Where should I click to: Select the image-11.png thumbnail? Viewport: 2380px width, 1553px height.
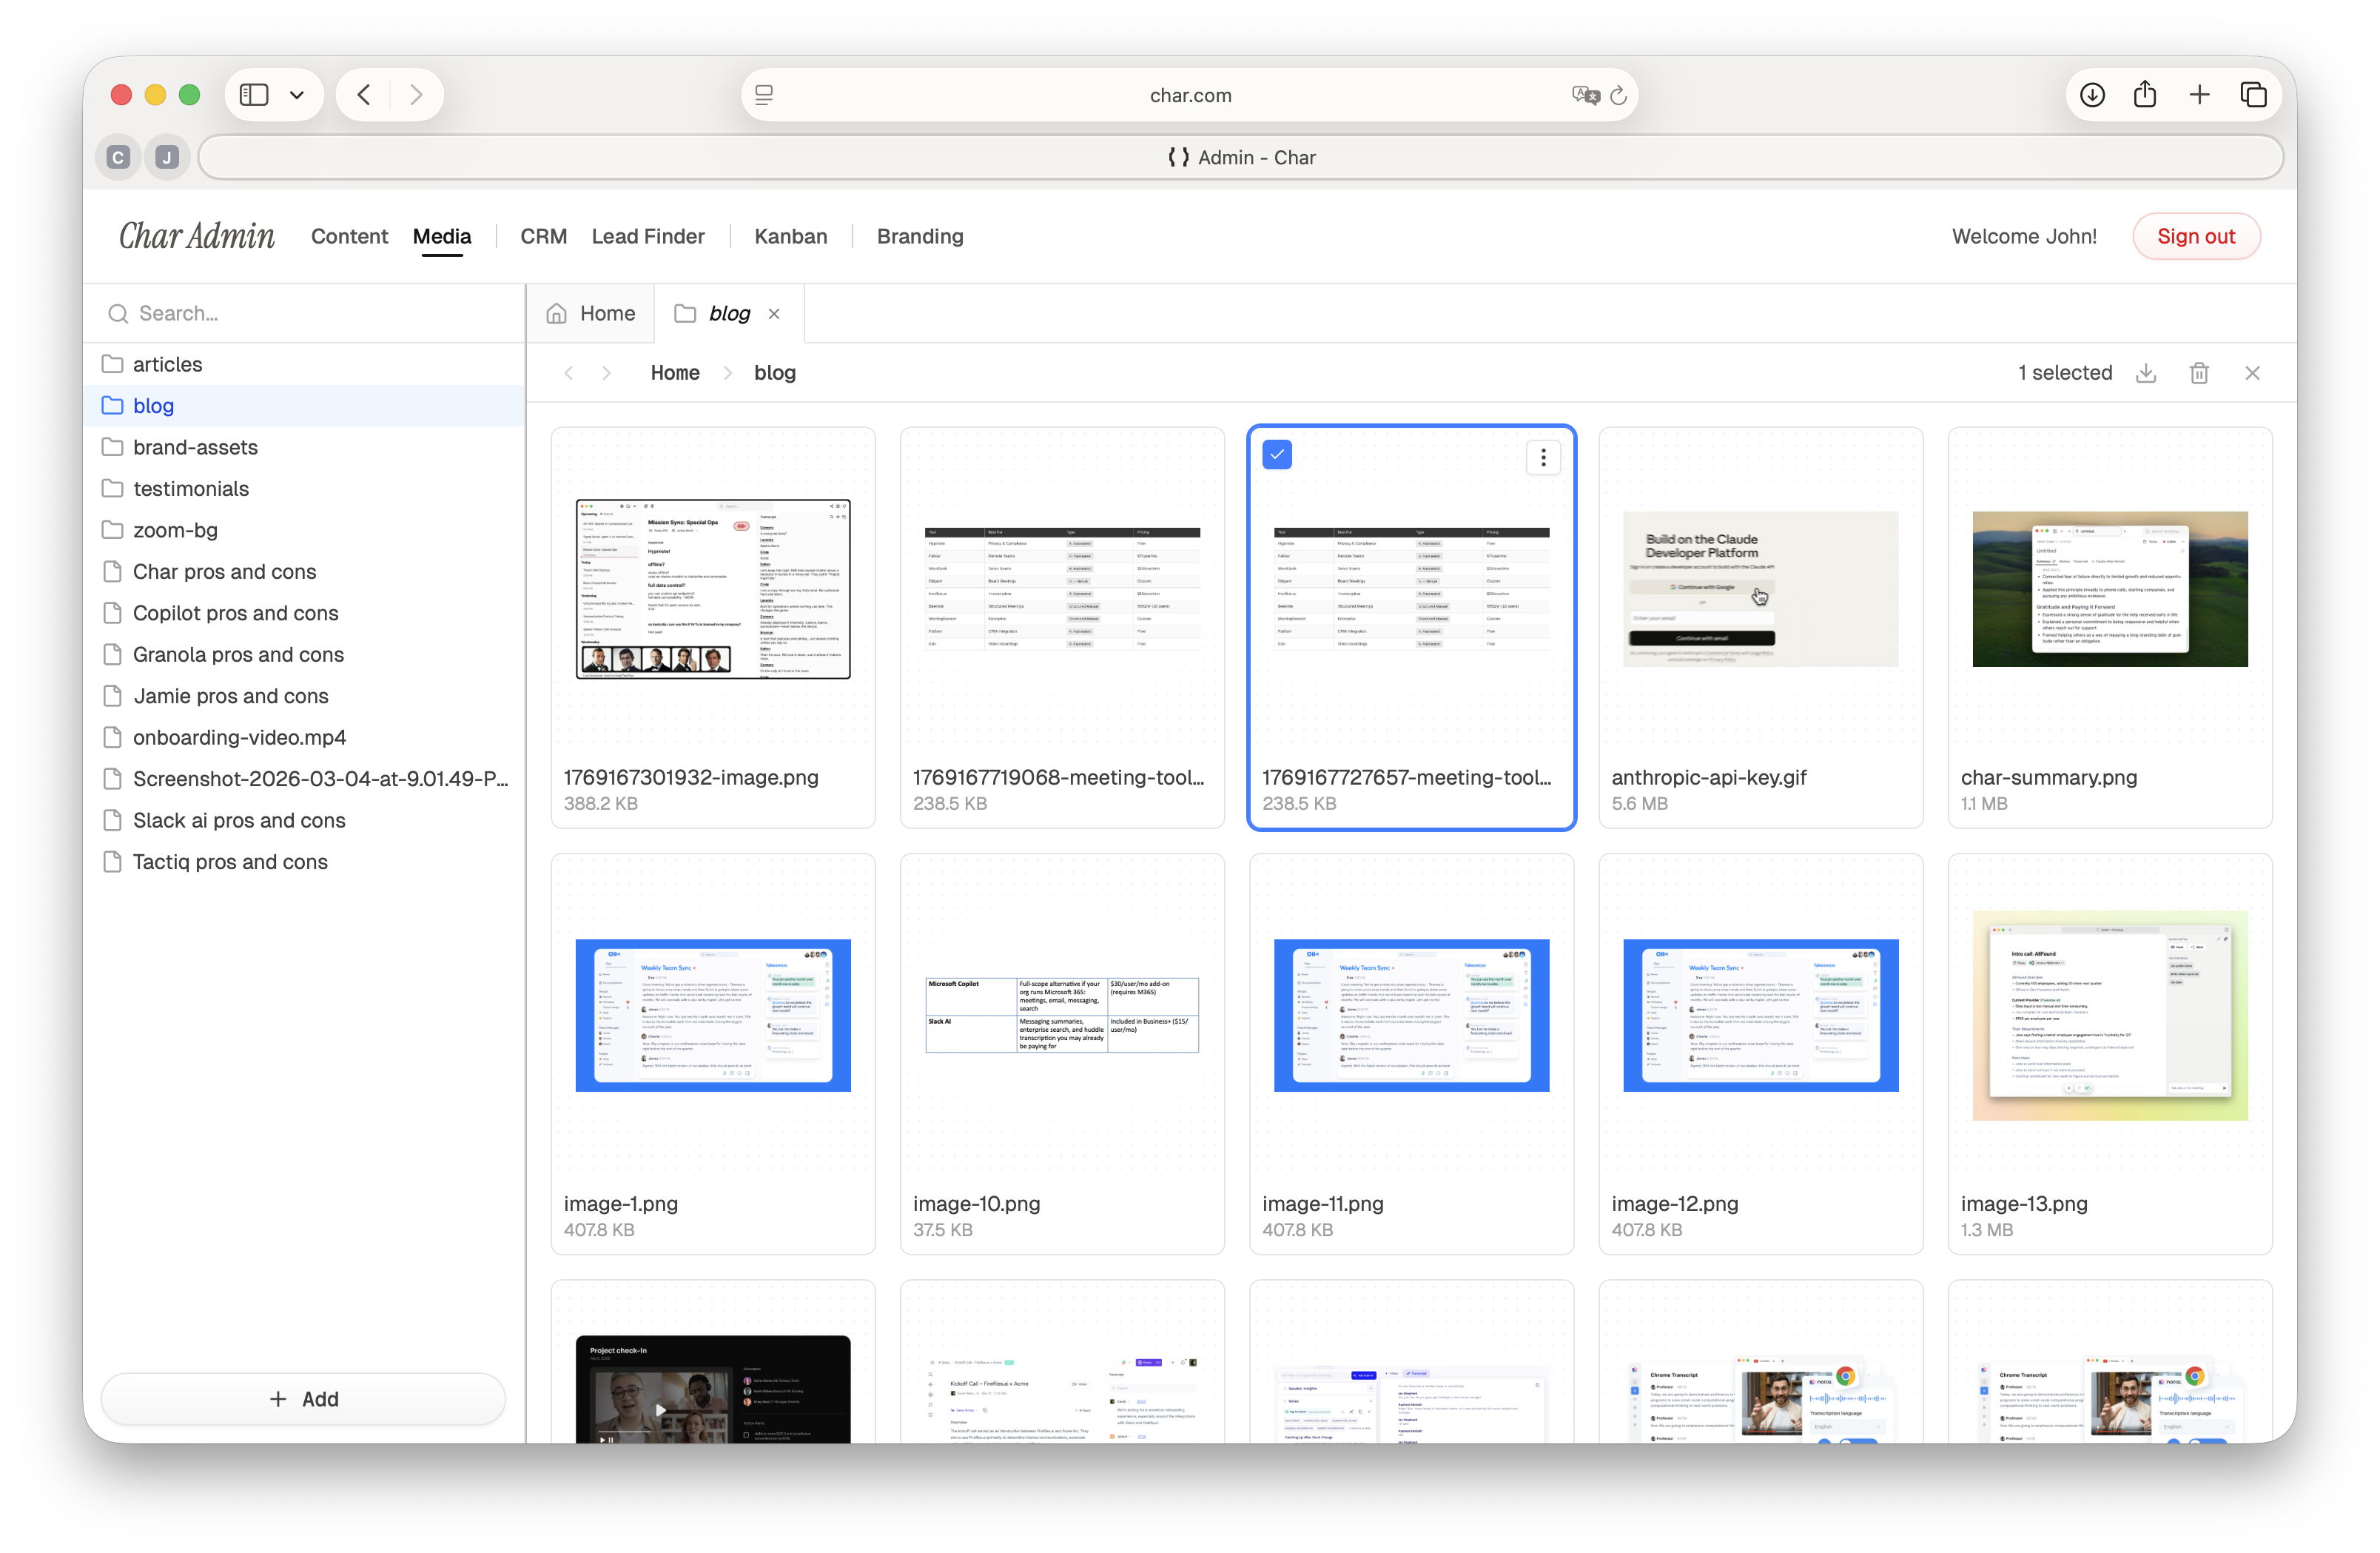(x=1411, y=1015)
